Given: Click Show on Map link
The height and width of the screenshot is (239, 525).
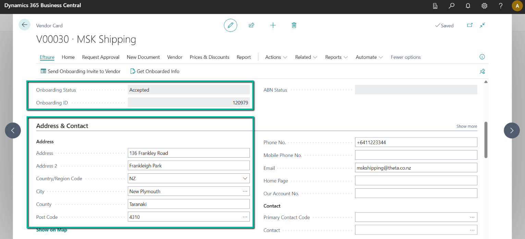Looking at the screenshot, I should point(52,230).
